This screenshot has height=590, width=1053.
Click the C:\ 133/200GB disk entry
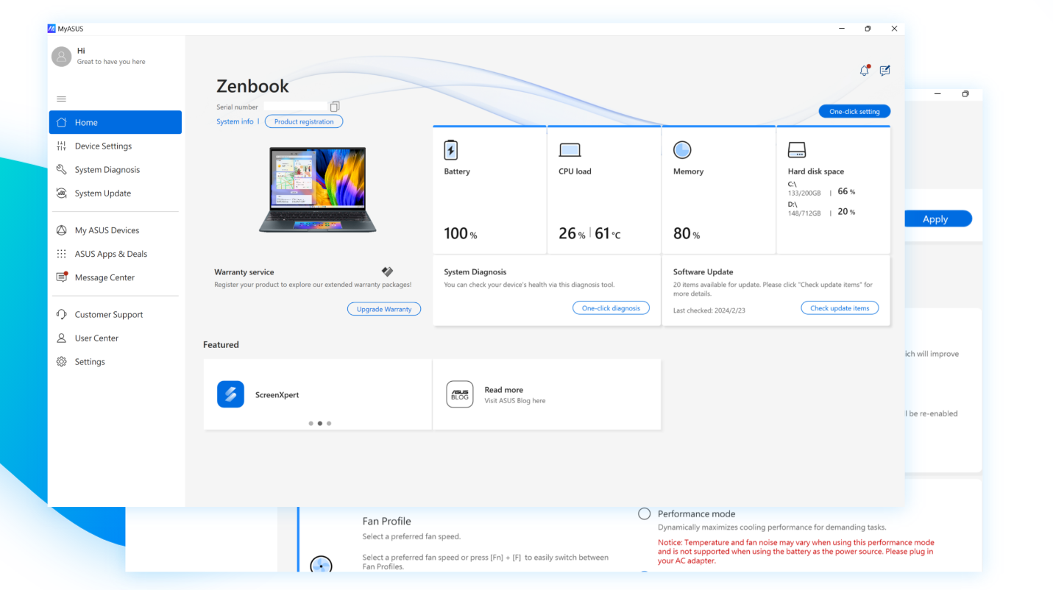(x=821, y=188)
